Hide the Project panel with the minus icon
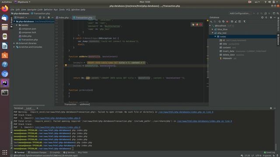This screenshot has height=157, width=280. point(52,17)
